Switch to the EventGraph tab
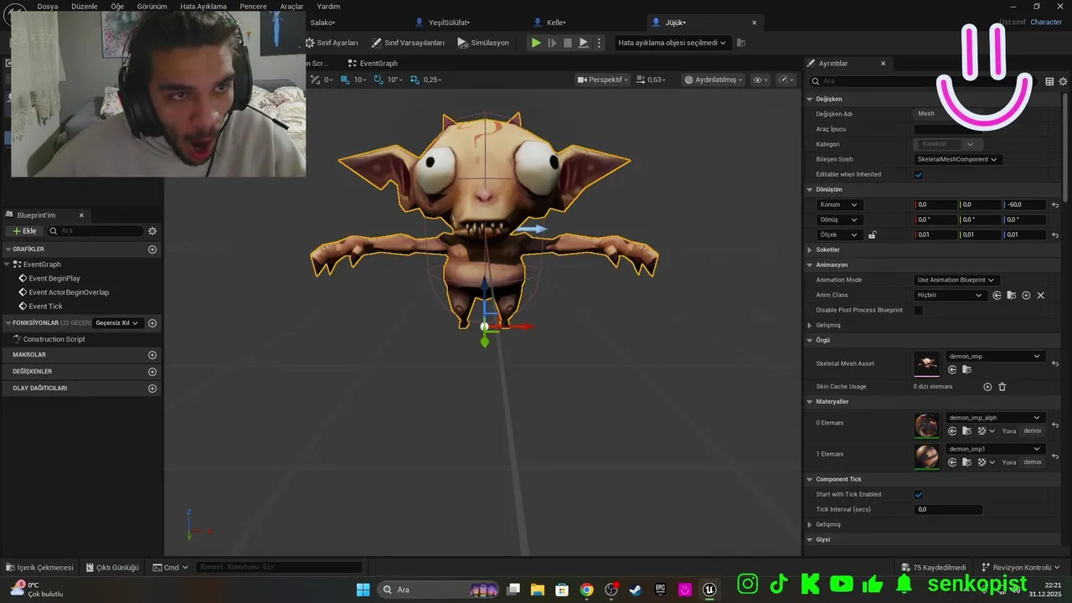The height and width of the screenshot is (603, 1072). [373, 64]
